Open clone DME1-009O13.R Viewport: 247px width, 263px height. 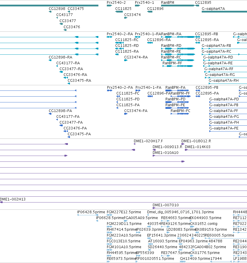click(167, 147)
